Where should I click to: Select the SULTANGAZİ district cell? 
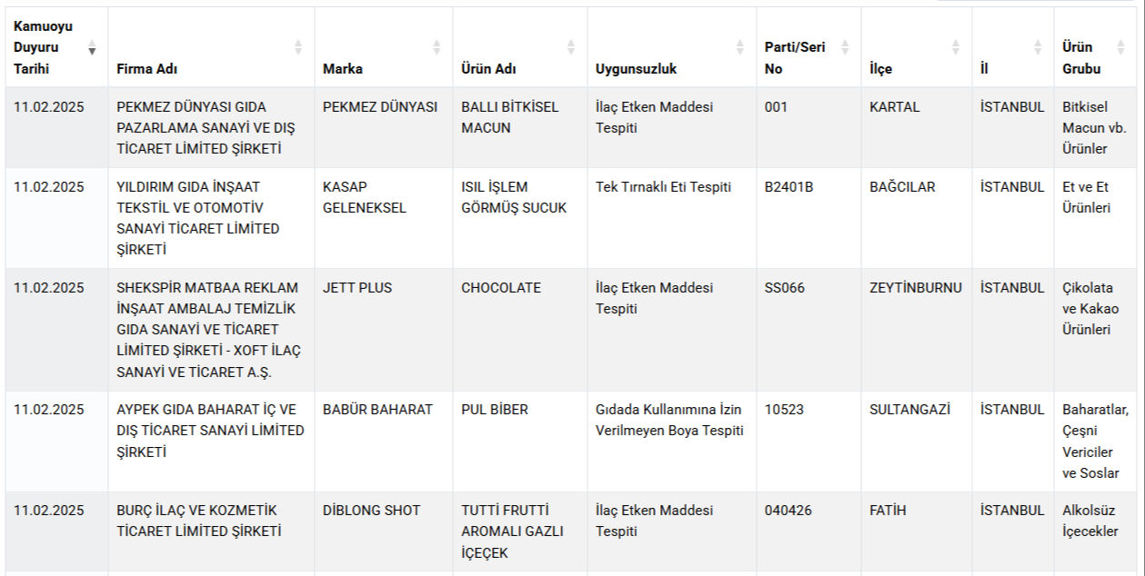pyautogui.click(x=917, y=442)
